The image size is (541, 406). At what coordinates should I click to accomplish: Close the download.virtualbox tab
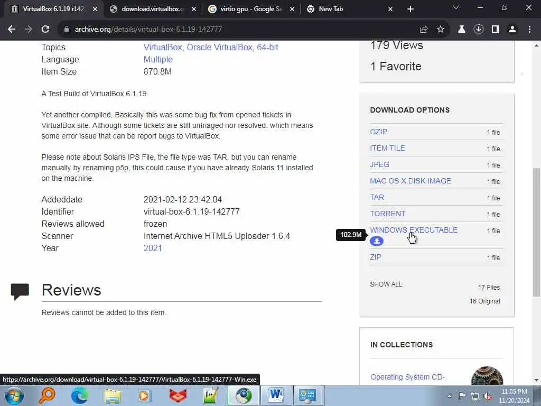[x=194, y=9]
